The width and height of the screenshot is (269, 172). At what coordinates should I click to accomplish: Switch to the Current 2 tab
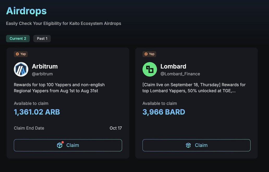click(18, 39)
